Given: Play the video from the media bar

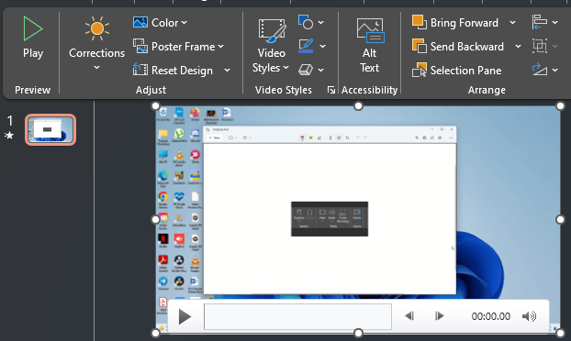Looking at the screenshot, I should click(x=185, y=316).
